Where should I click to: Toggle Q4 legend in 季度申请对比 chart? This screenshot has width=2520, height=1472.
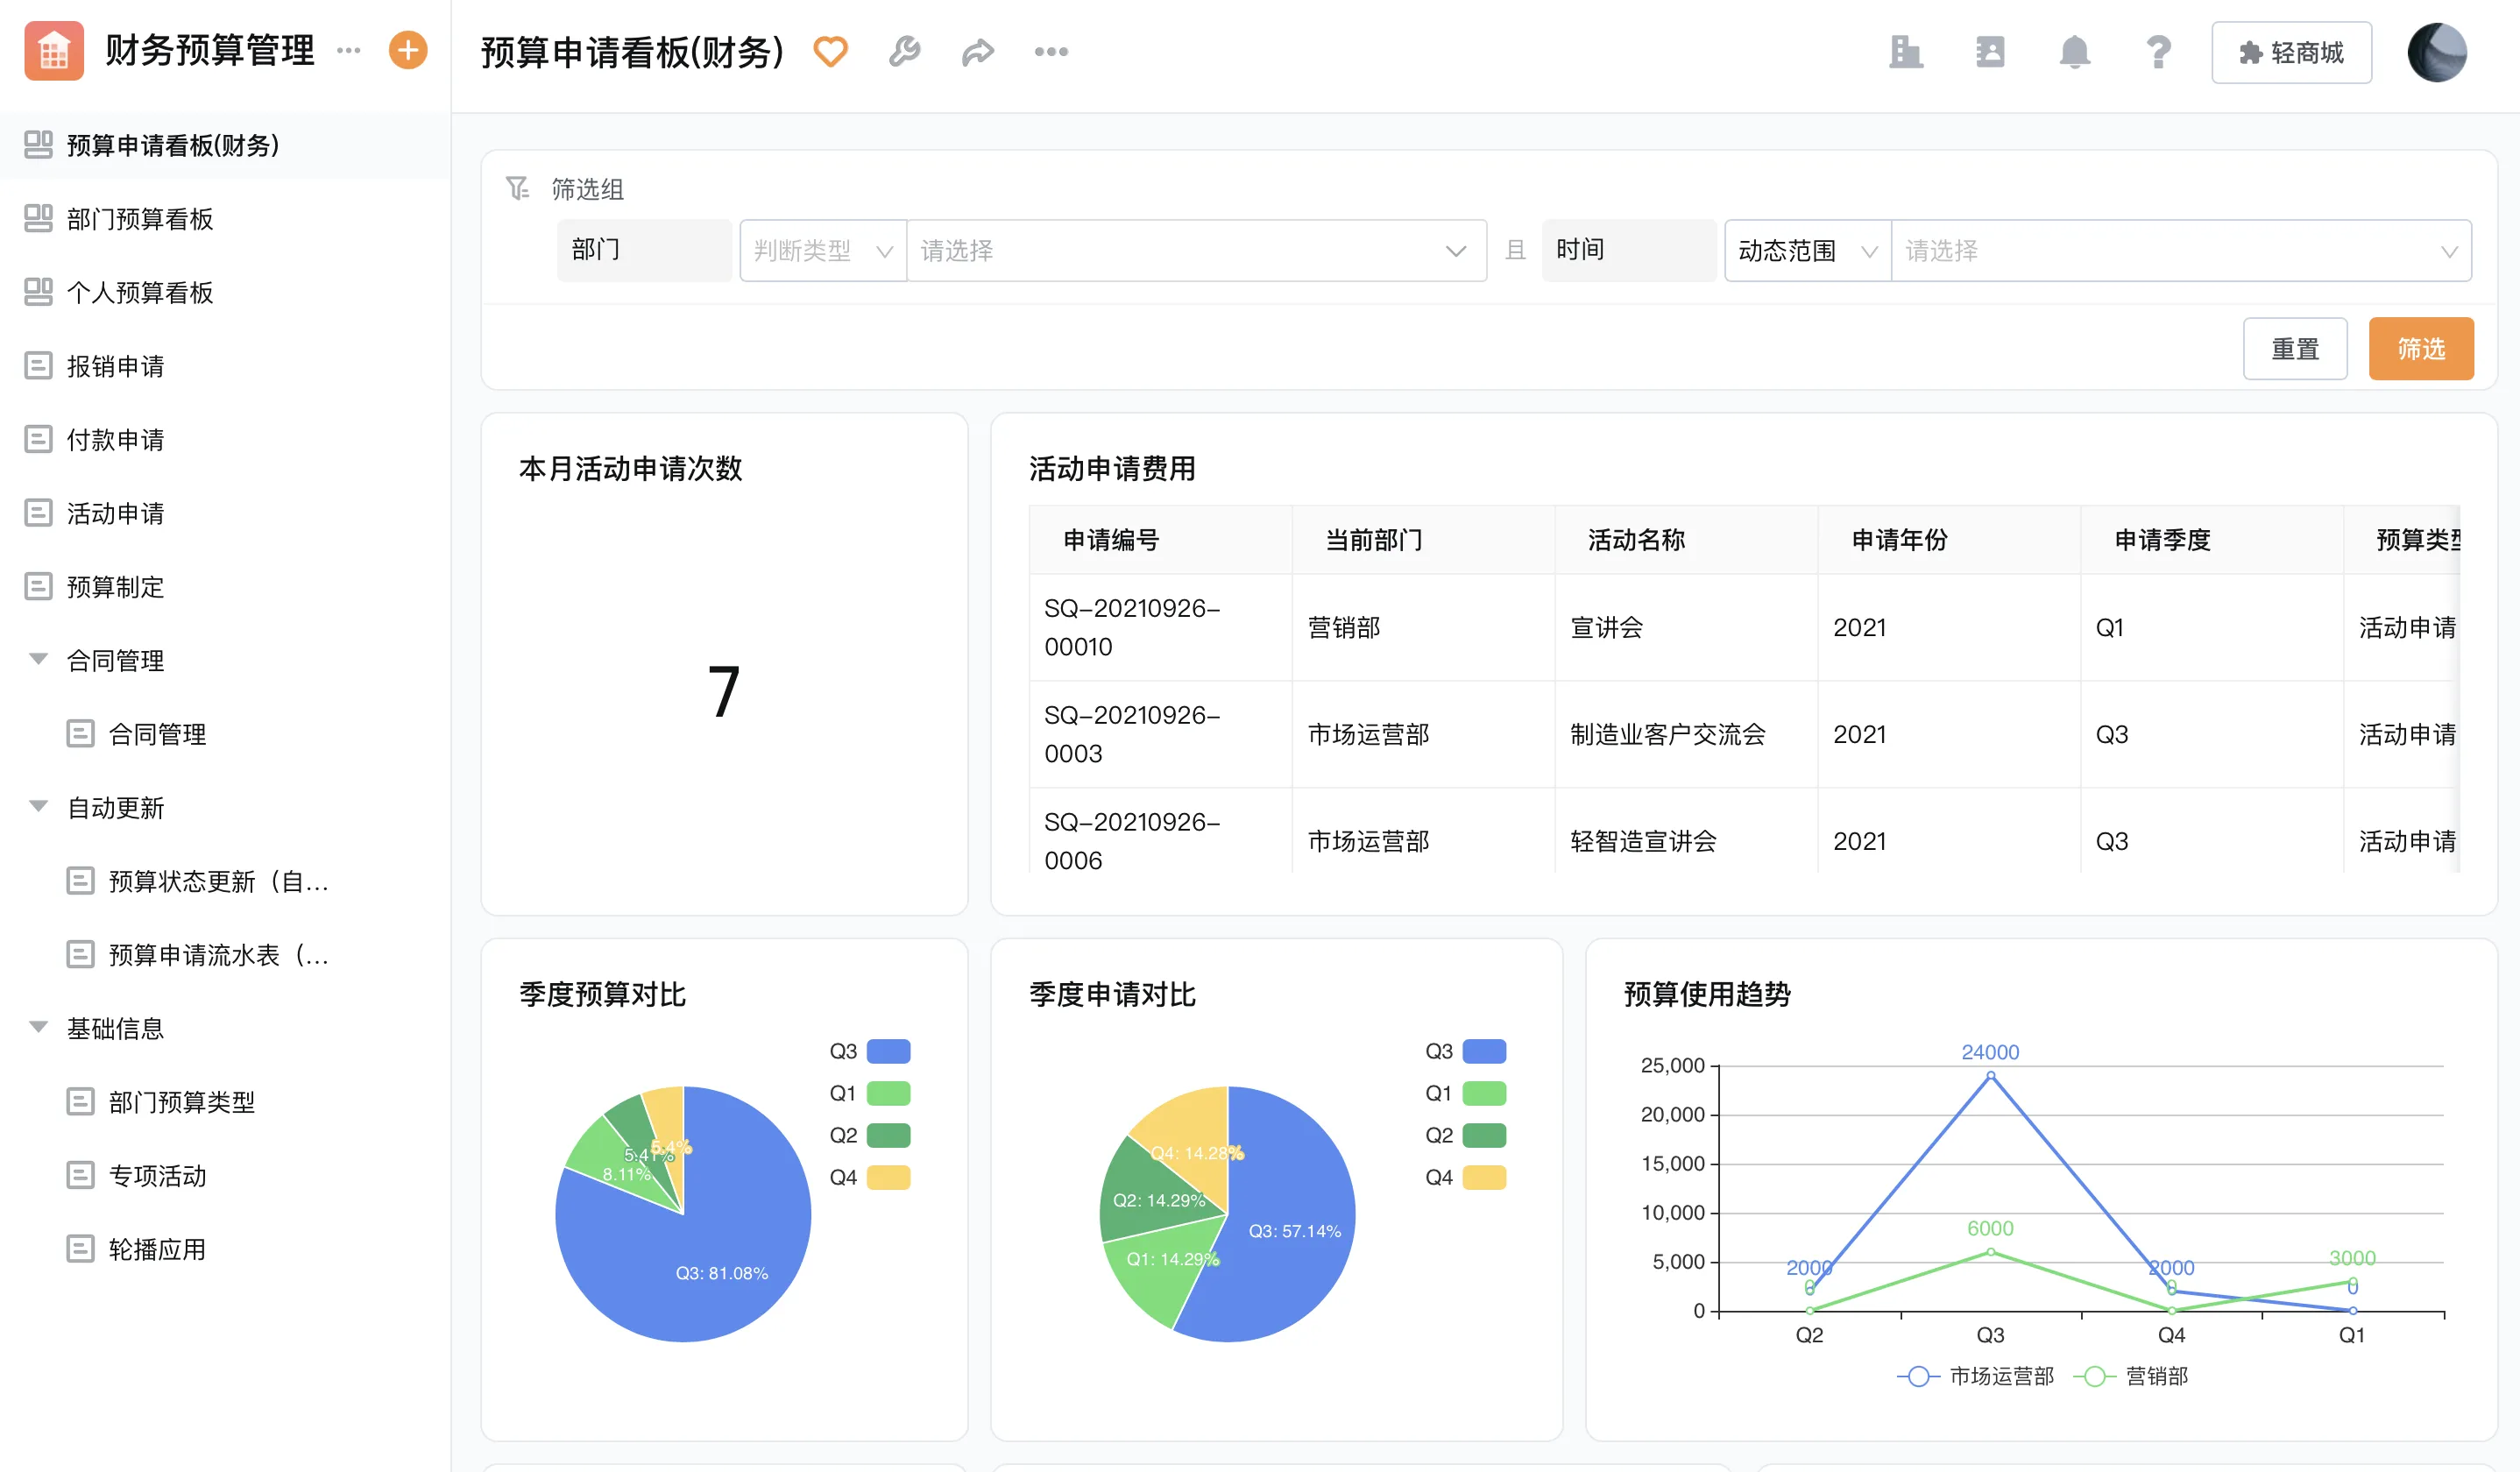coord(1483,1177)
